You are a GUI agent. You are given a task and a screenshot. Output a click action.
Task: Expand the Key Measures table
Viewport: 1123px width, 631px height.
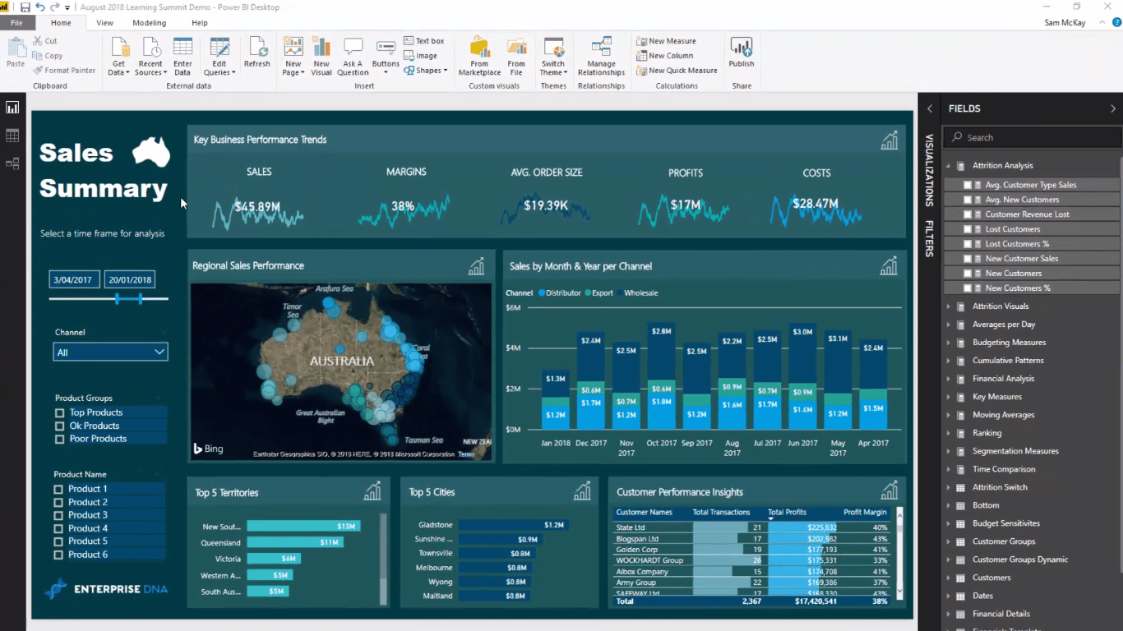[948, 397]
